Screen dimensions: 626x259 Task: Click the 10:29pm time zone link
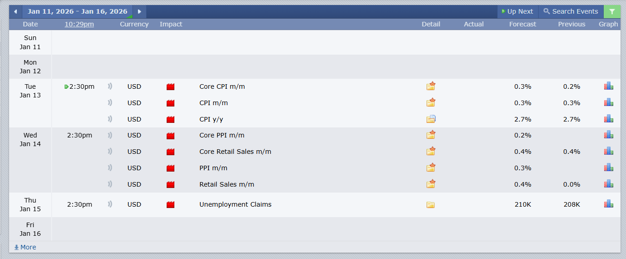click(79, 24)
